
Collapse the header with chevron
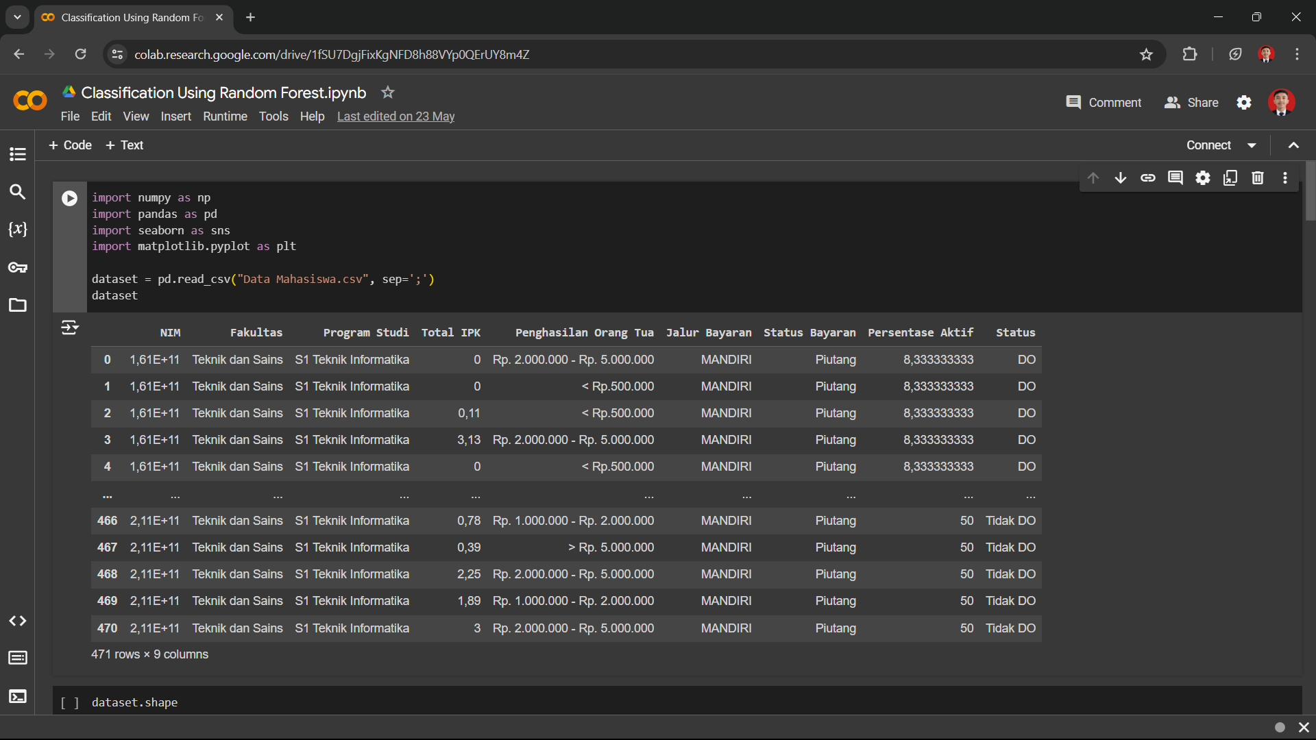(1293, 145)
